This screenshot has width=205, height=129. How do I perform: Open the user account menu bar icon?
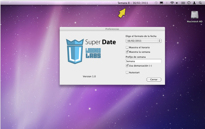point(194,3)
